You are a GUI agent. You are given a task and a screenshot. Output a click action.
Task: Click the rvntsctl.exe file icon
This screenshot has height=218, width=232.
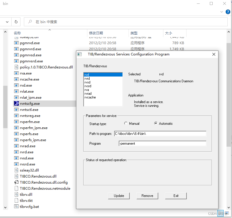tap(16, 110)
